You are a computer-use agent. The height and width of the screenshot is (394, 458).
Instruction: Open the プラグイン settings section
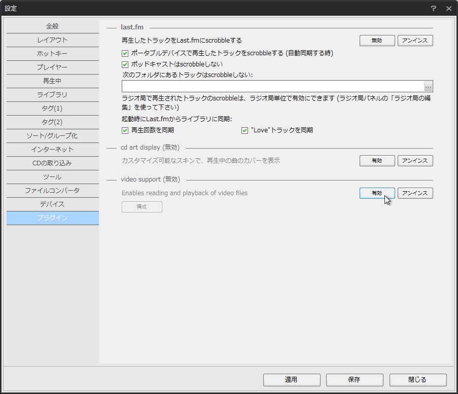[x=52, y=218]
